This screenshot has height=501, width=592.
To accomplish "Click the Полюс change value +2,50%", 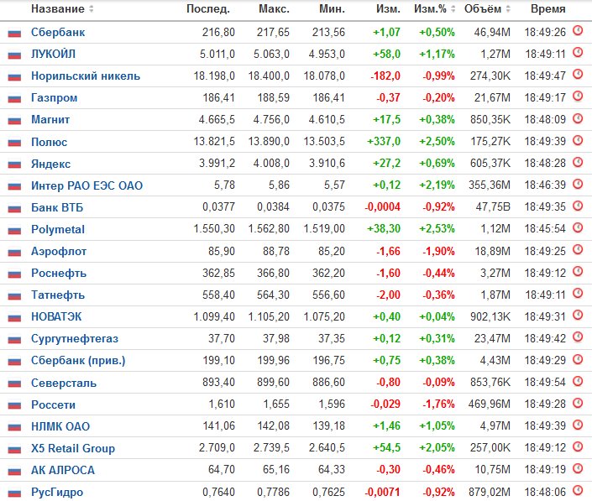I will (x=437, y=142).
